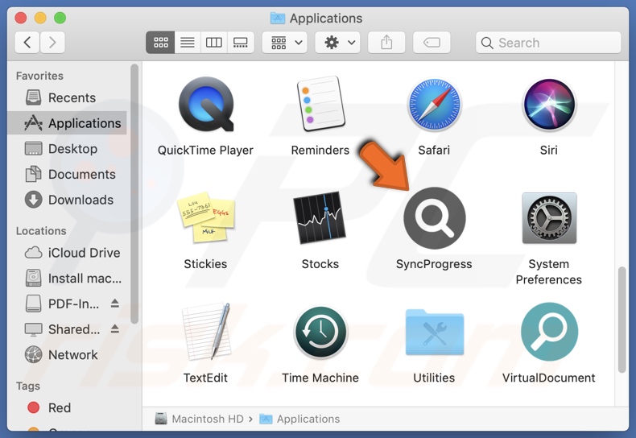Select the TextEdit app icon

point(206,332)
